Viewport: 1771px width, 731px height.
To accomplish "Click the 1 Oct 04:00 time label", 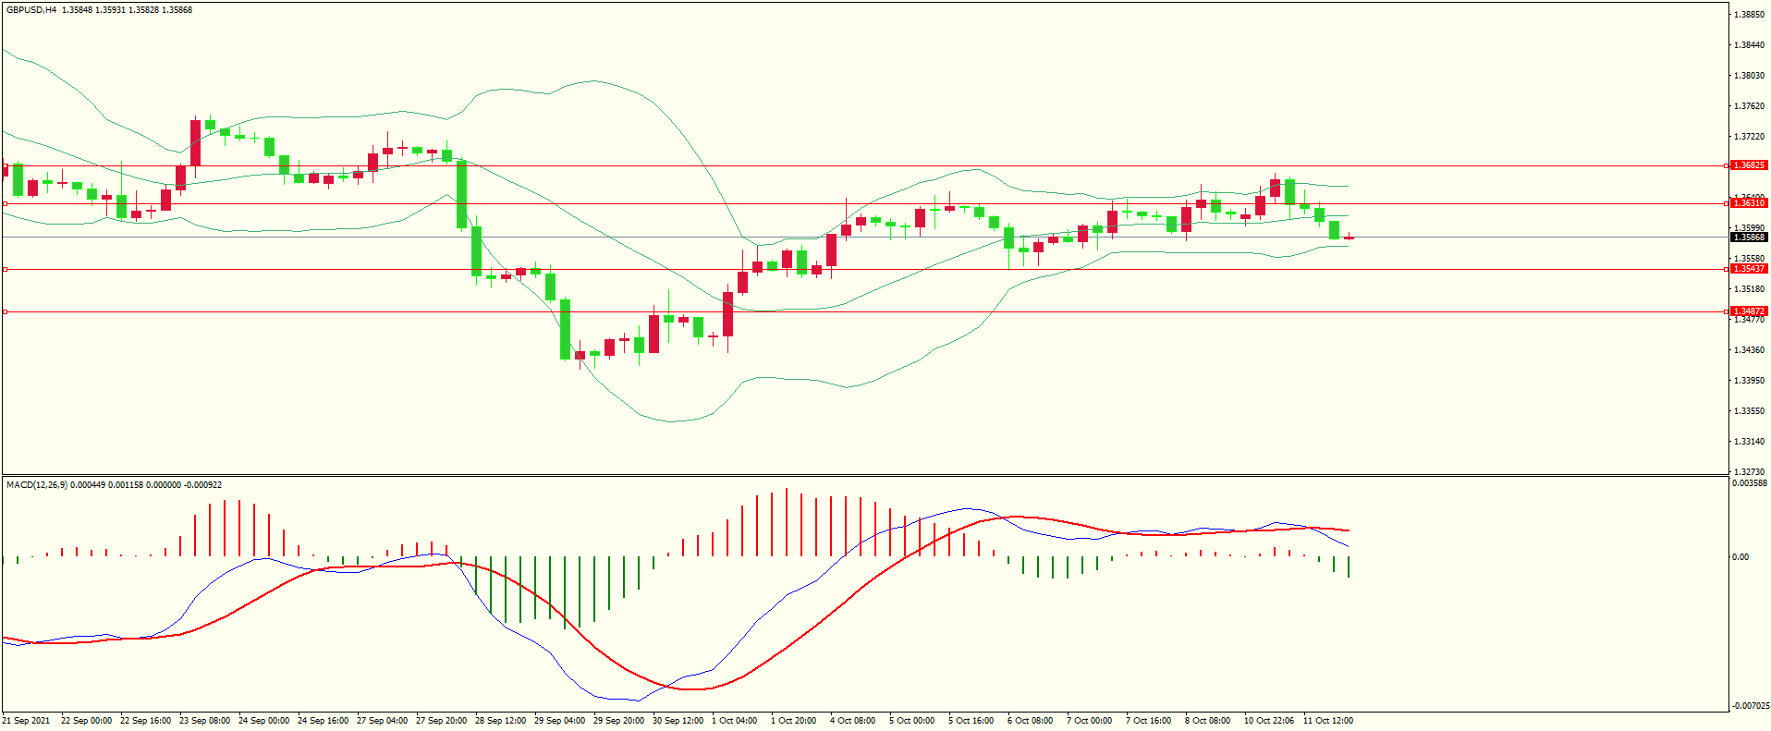I will [734, 721].
